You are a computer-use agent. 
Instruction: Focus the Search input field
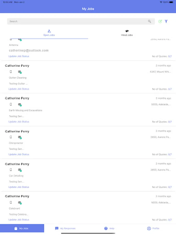pyautogui.click(x=76, y=21)
